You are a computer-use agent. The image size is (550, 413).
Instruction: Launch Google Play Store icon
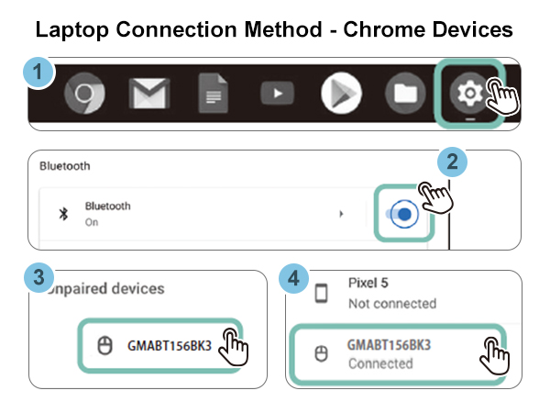pos(341,94)
